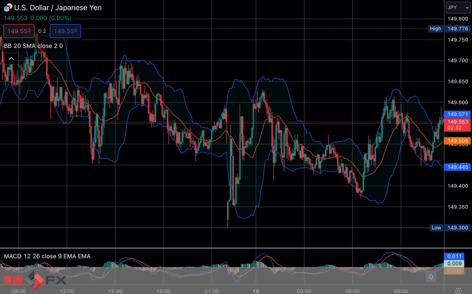Select the BB 20 SMA close indicator legend
This screenshot has height=294, width=472.
(x=33, y=46)
